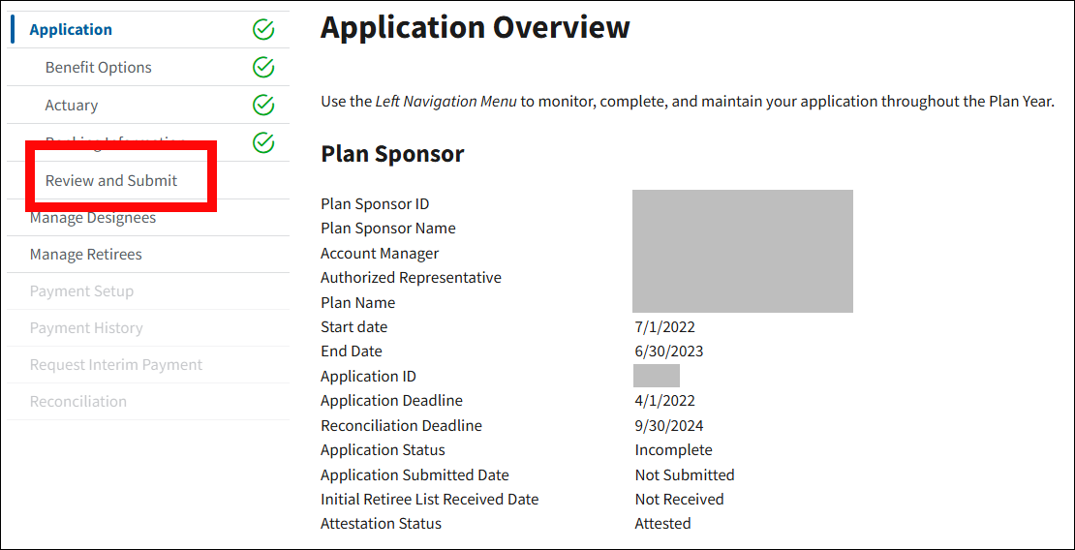Click the Attested attestation status value

[x=662, y=524]
